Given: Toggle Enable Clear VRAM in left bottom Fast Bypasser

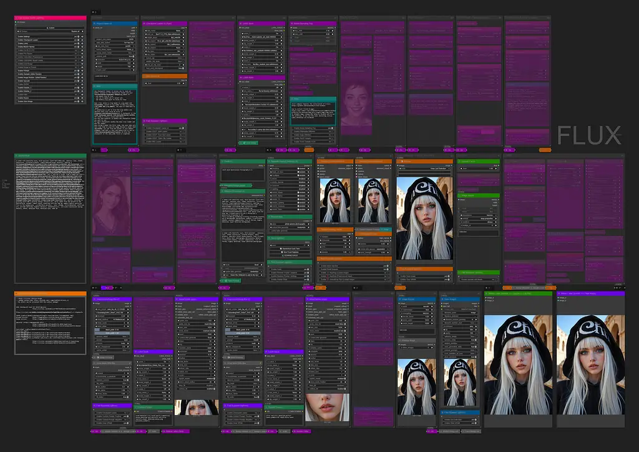Looking at the screenshot, I should (127, 423).
